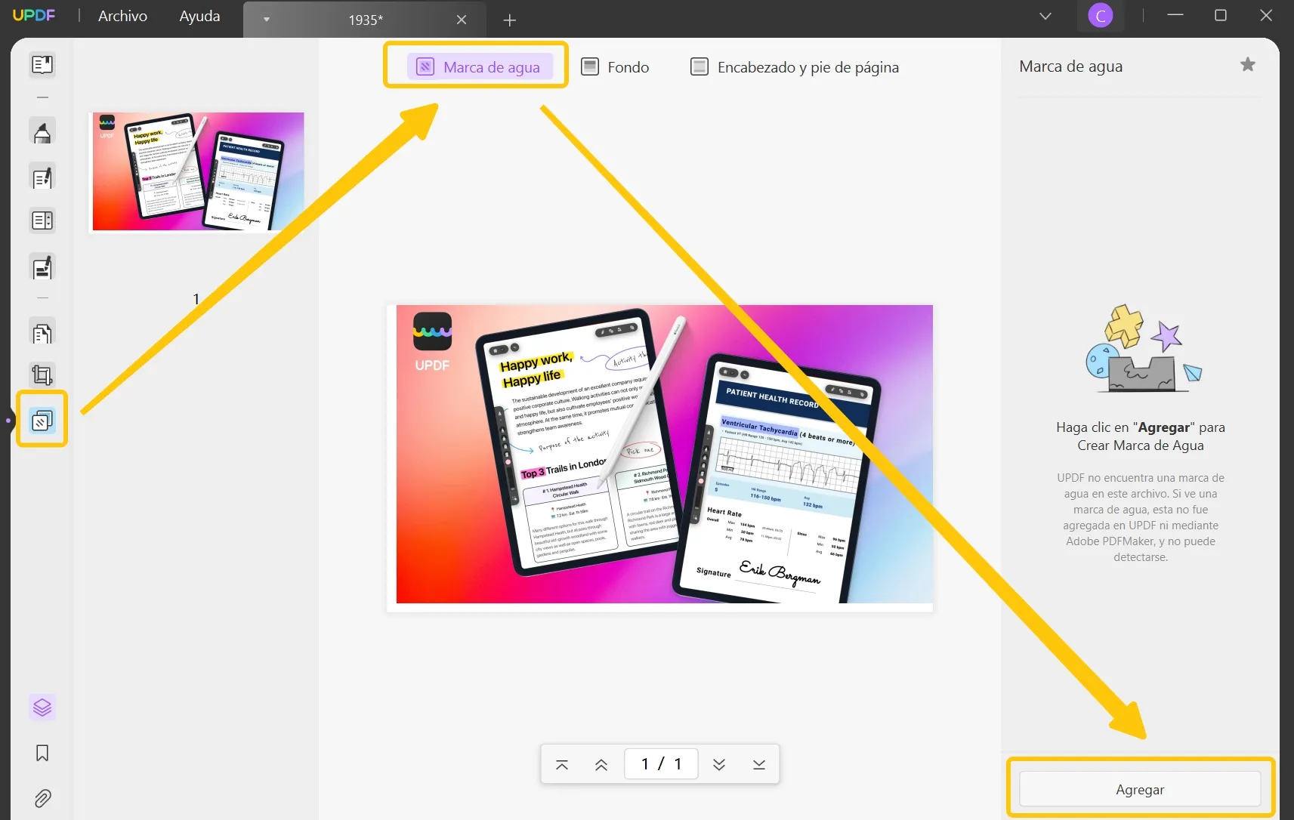Switch to the 1935* document tab
The height and width of the screenshot is (820, 1294).
point(366,20)
